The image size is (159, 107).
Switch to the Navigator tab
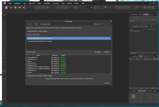tap(134, 91)
